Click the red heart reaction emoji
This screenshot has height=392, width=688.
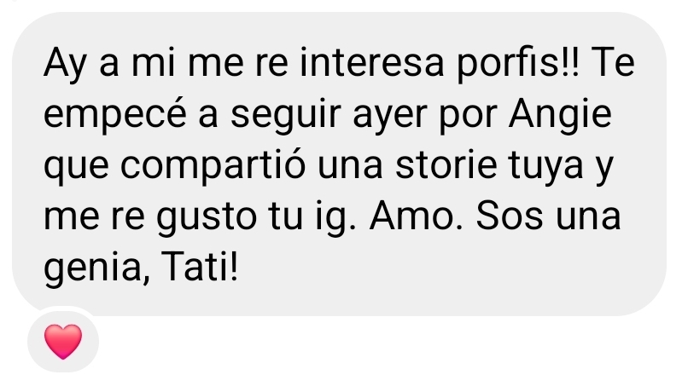(x=63, y=341)
